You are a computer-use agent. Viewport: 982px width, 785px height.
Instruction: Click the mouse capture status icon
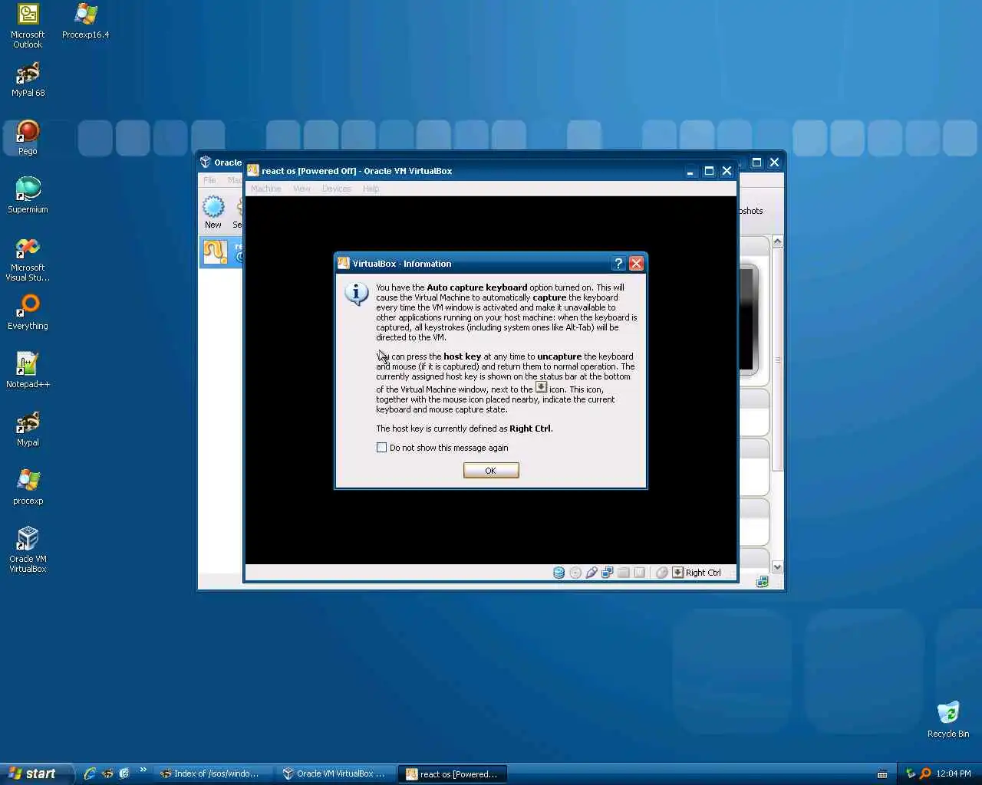[x=662, y=573]
